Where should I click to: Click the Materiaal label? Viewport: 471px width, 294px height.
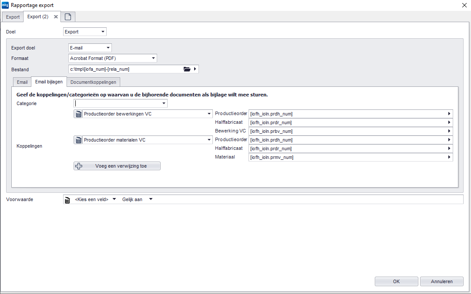pos(225,157)
